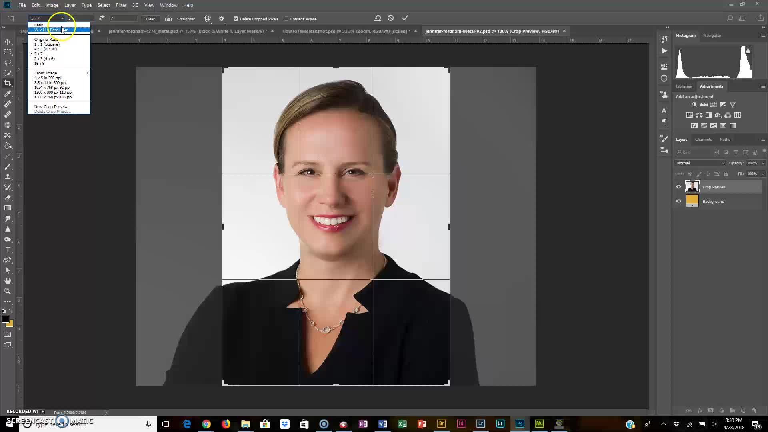The image size is (768, 432).
Task: Open the Layers panel menu
Action: pos(763,140)
